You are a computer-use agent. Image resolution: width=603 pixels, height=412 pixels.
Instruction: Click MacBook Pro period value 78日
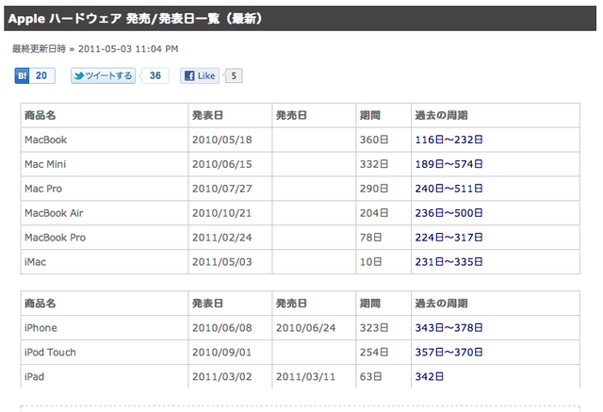click(x=370, y=238)
